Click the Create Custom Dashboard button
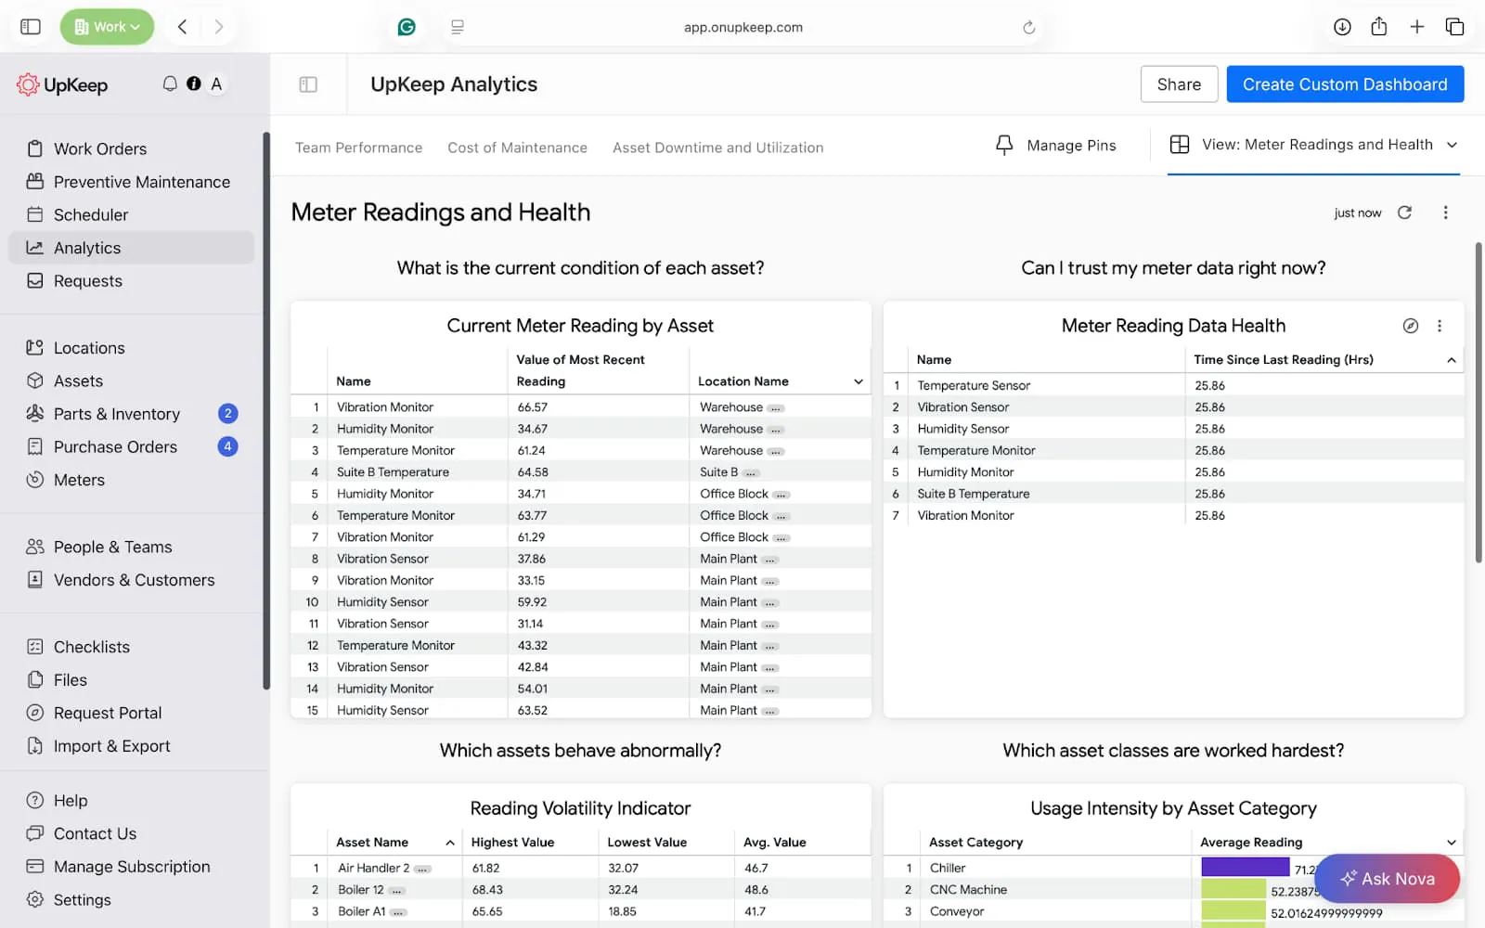Viewport: 1485px width, 928px height. pos(1345,84)
